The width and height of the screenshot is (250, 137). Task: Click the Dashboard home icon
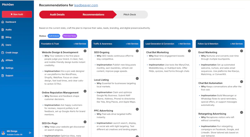click(2, 22)
